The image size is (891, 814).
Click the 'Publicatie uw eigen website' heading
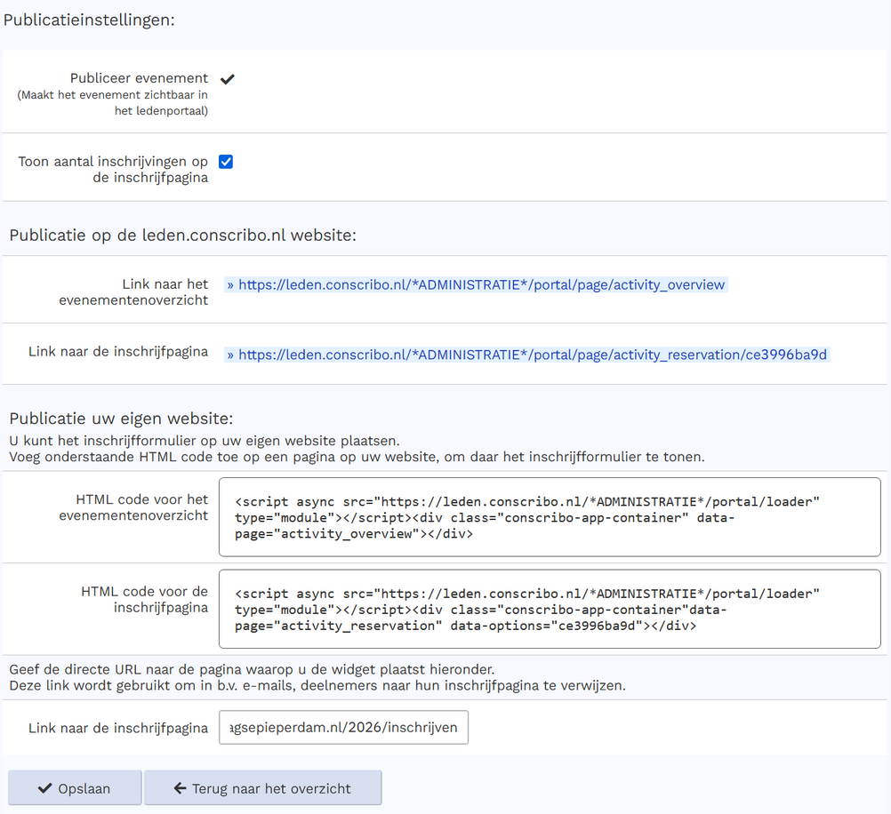(121, 419)
